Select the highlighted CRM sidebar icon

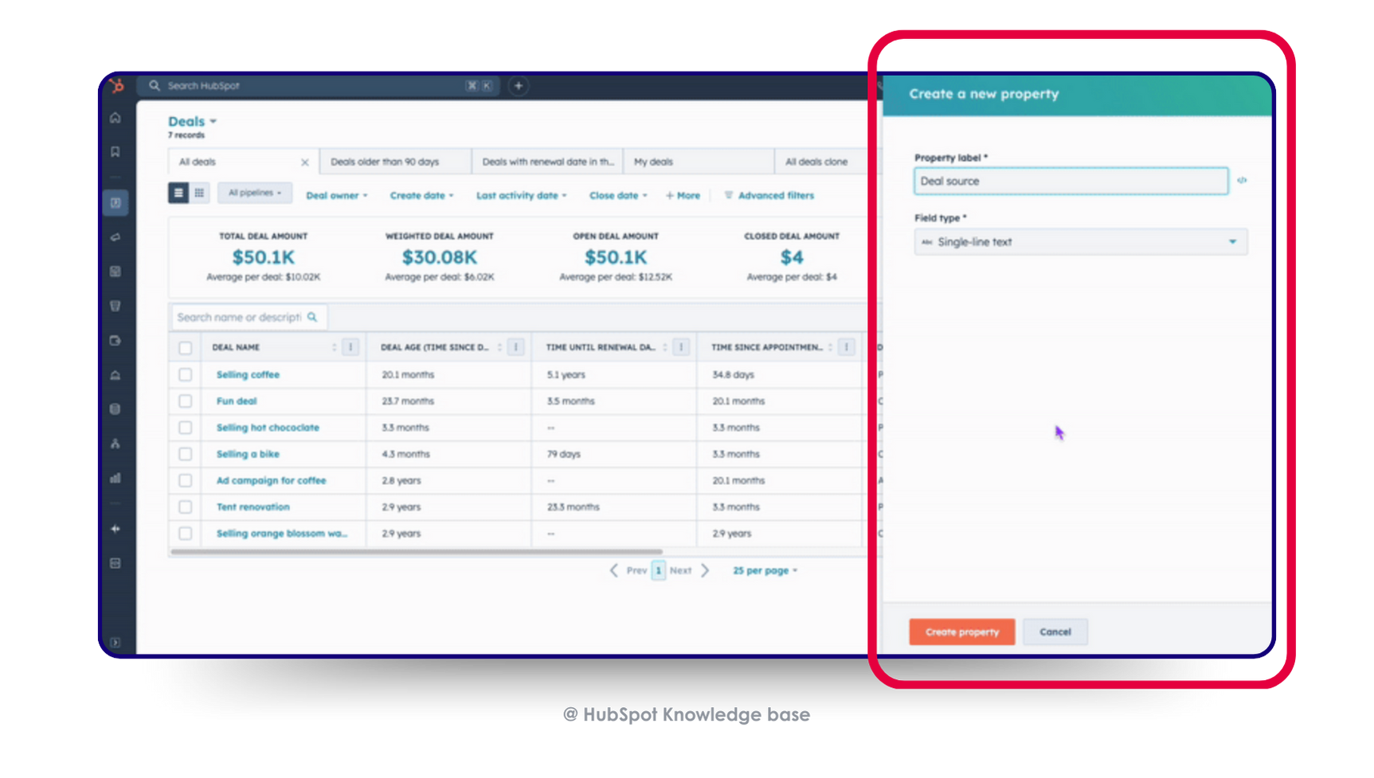coord(115,202)
